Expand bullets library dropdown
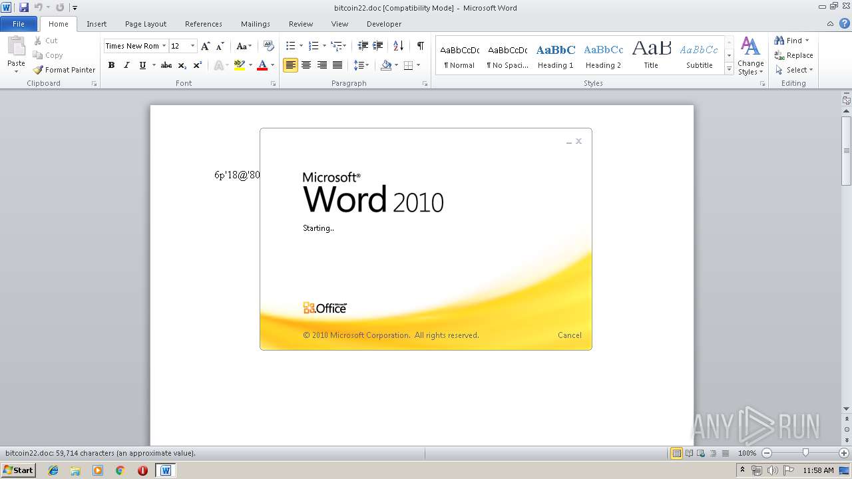Image resolution: width=852 pixels, height=479 pixels. click(x=301, y=46)
